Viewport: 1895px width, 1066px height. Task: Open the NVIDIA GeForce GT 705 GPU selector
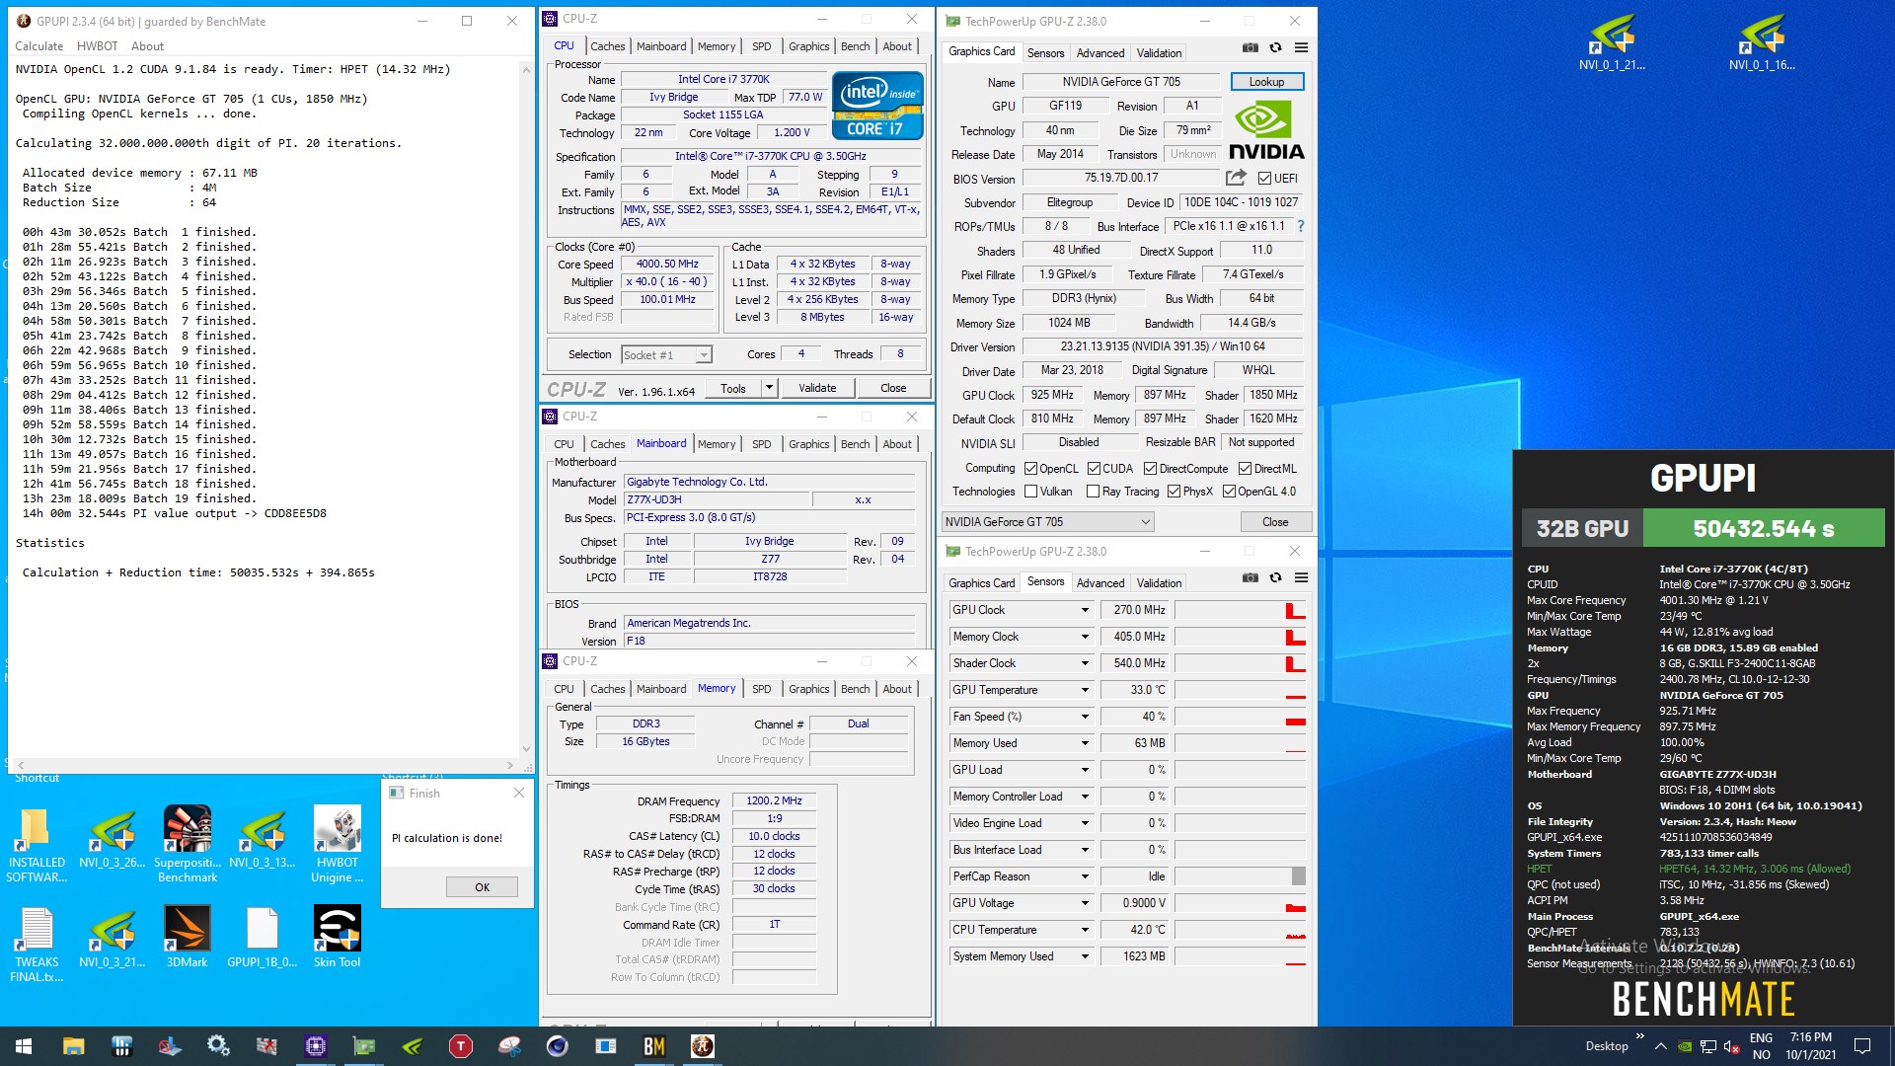(1047, 522)
